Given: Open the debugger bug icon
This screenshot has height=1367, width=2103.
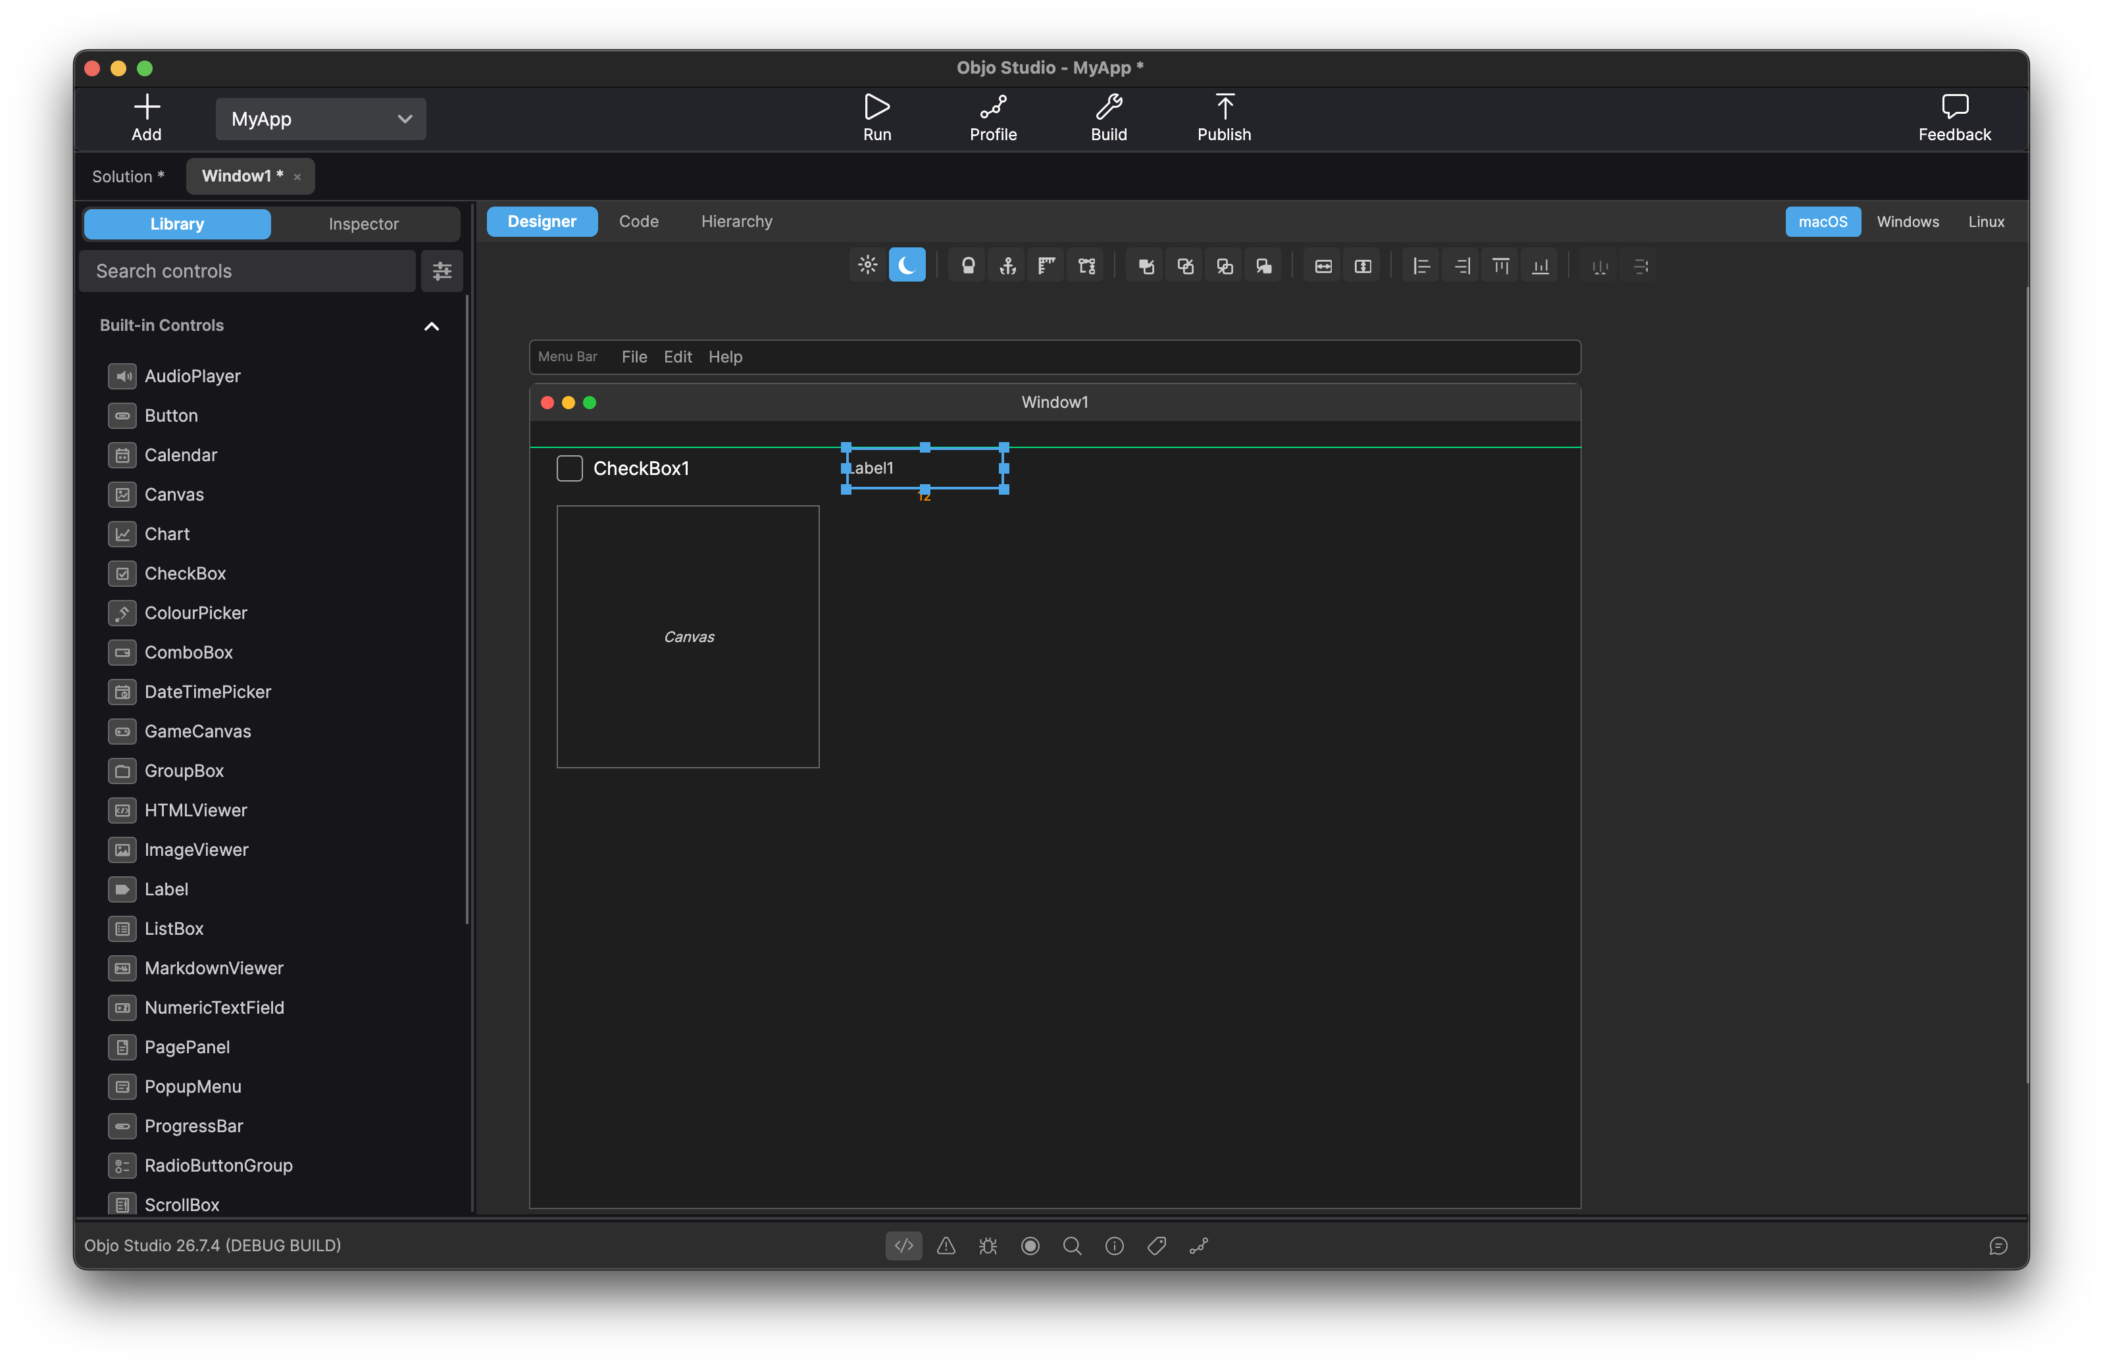Looking at the screenshot, I should click(x=988, y=1245).
